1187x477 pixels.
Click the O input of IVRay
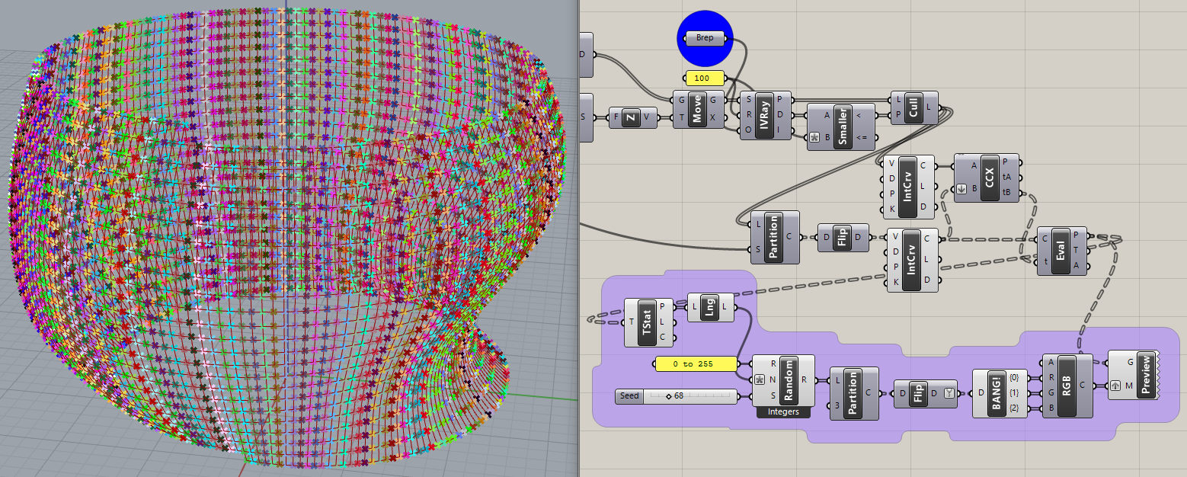coord(748,130)
